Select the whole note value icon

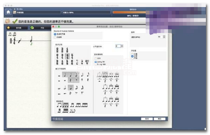coord(59,76)
